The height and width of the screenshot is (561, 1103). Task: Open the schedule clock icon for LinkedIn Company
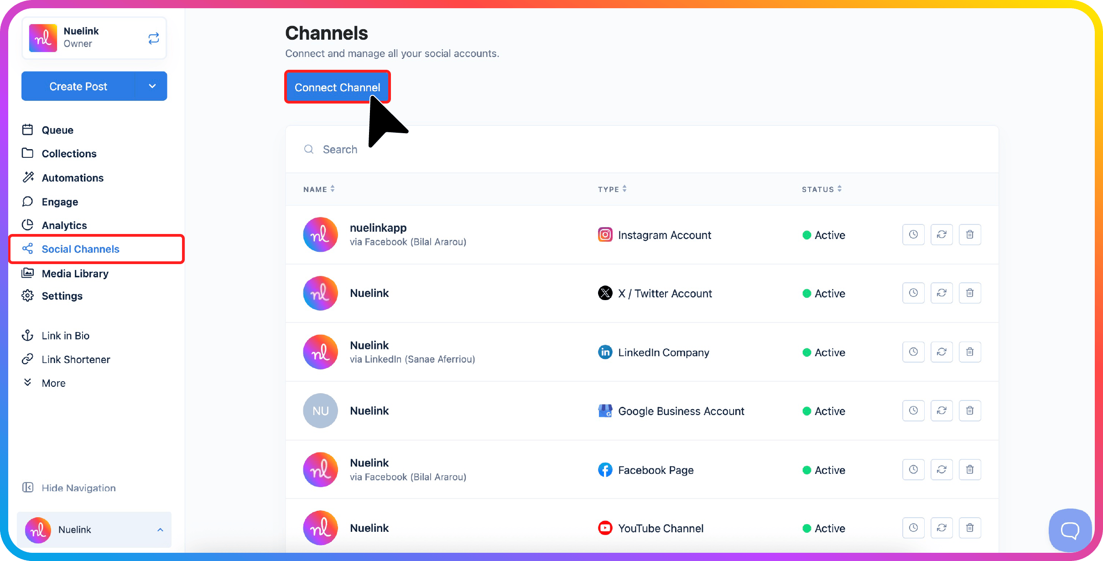913,352
